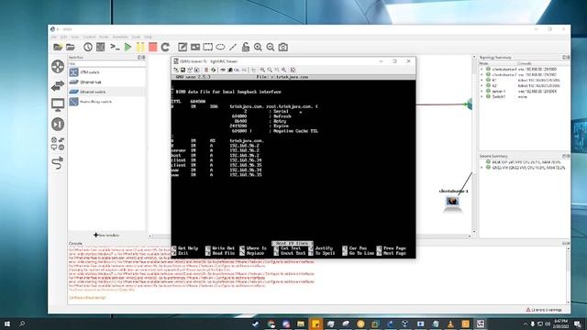Viewport: 587px width, 330px height.
Task: Click the Refresh screen icon in TightVNC toolbar
Action: pos(214,70)
